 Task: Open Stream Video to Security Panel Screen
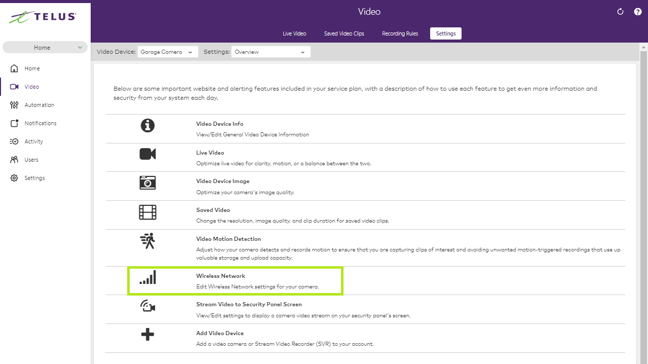[249, 305]
